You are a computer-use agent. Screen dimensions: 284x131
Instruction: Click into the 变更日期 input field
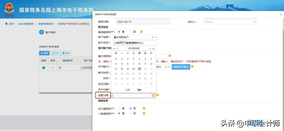[133, 95]
